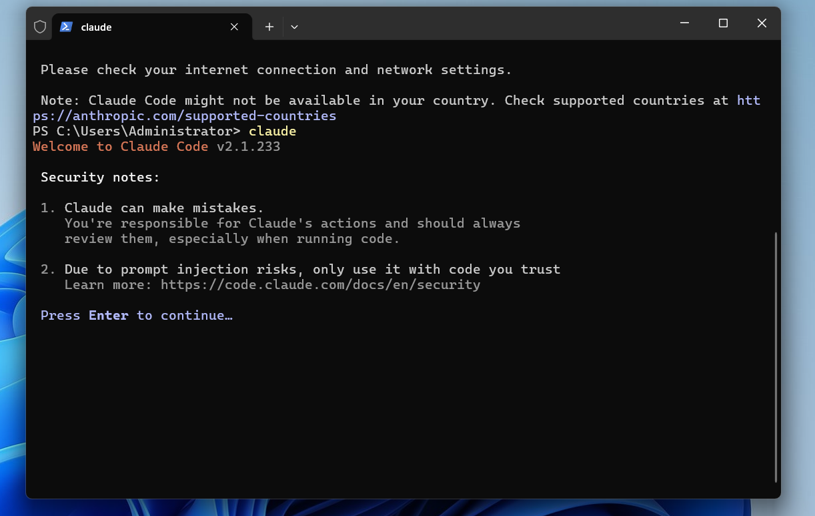Click the PowerShell icon on the claude tab
This screenshot has width=815, height=516.
click(x=66, y=27)
